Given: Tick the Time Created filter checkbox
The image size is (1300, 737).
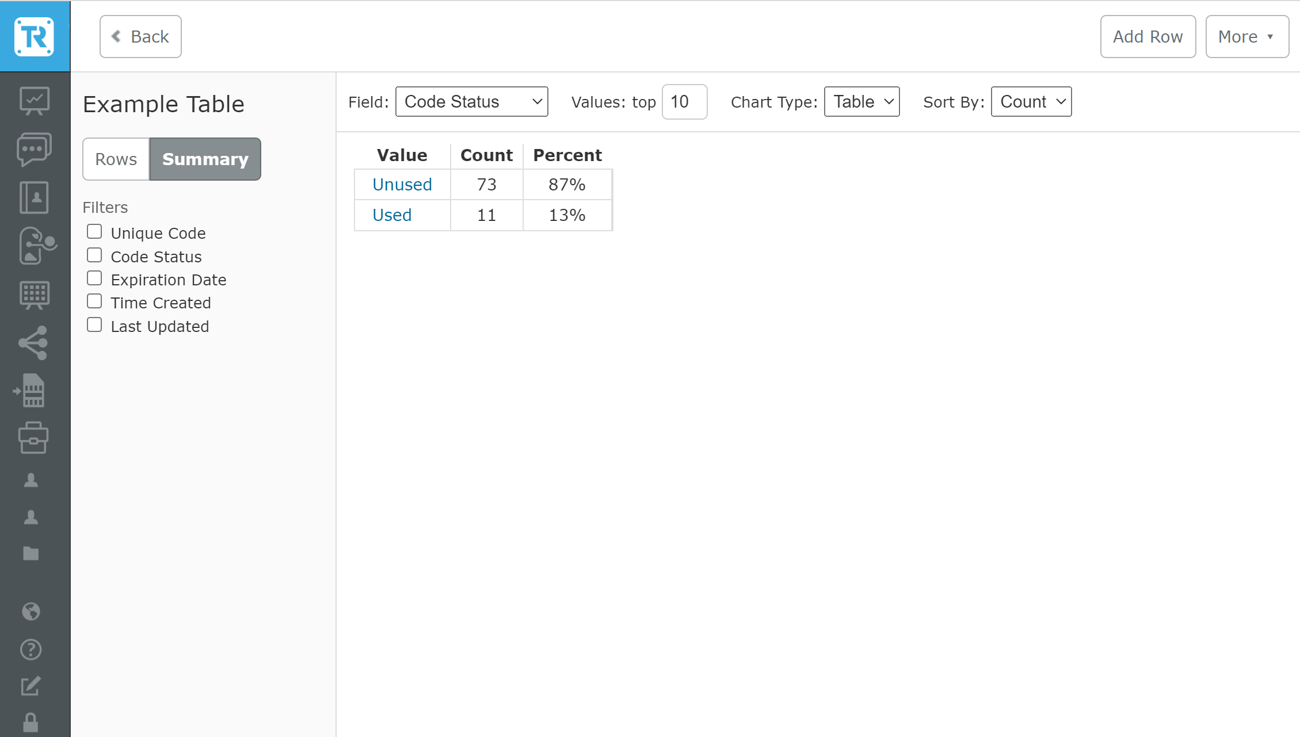Looking at the screenshot, I should (x=94, y=301).
